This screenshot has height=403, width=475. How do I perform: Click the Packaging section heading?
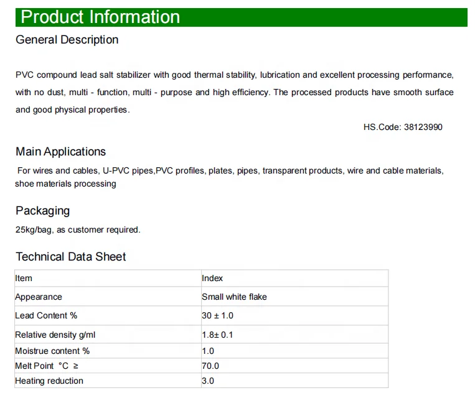(42, 211)
